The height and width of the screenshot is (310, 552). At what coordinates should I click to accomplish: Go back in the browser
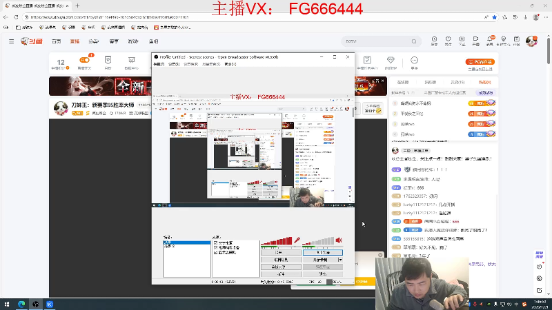[6, 17]
